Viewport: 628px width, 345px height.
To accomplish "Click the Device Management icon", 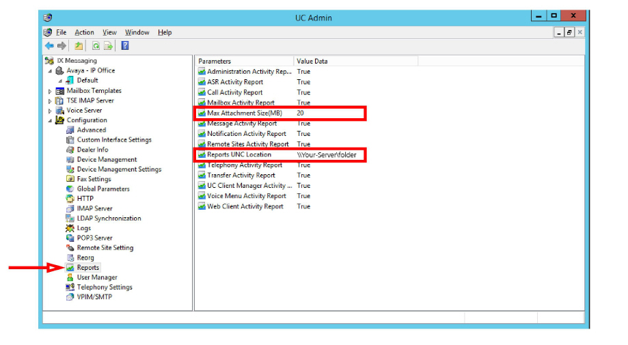I will (x=70, y=159).
